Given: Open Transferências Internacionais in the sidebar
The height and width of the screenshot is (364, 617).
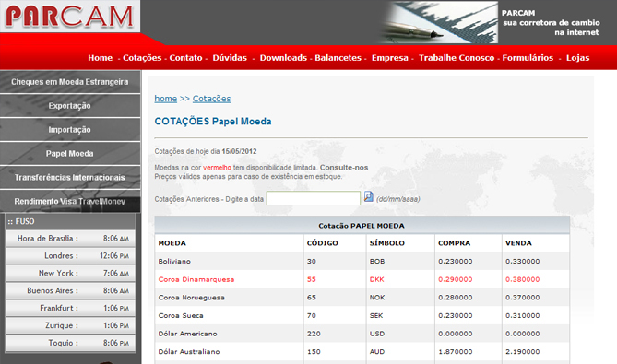Looking at the screenshot, I should tap(70, 178).
